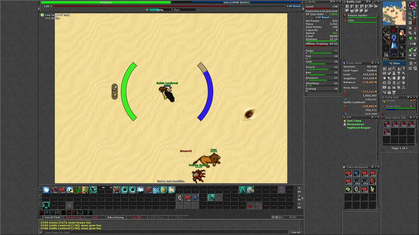Click the blue armor equipment slot
The width and height of the screenshot is (419, 235).
point(394,38)
